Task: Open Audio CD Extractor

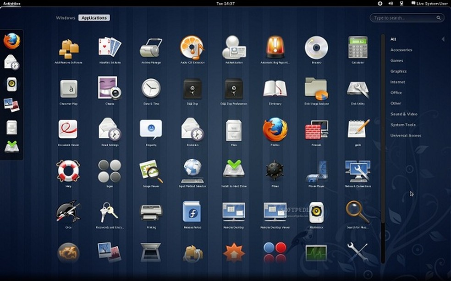Action: [192, 48]
